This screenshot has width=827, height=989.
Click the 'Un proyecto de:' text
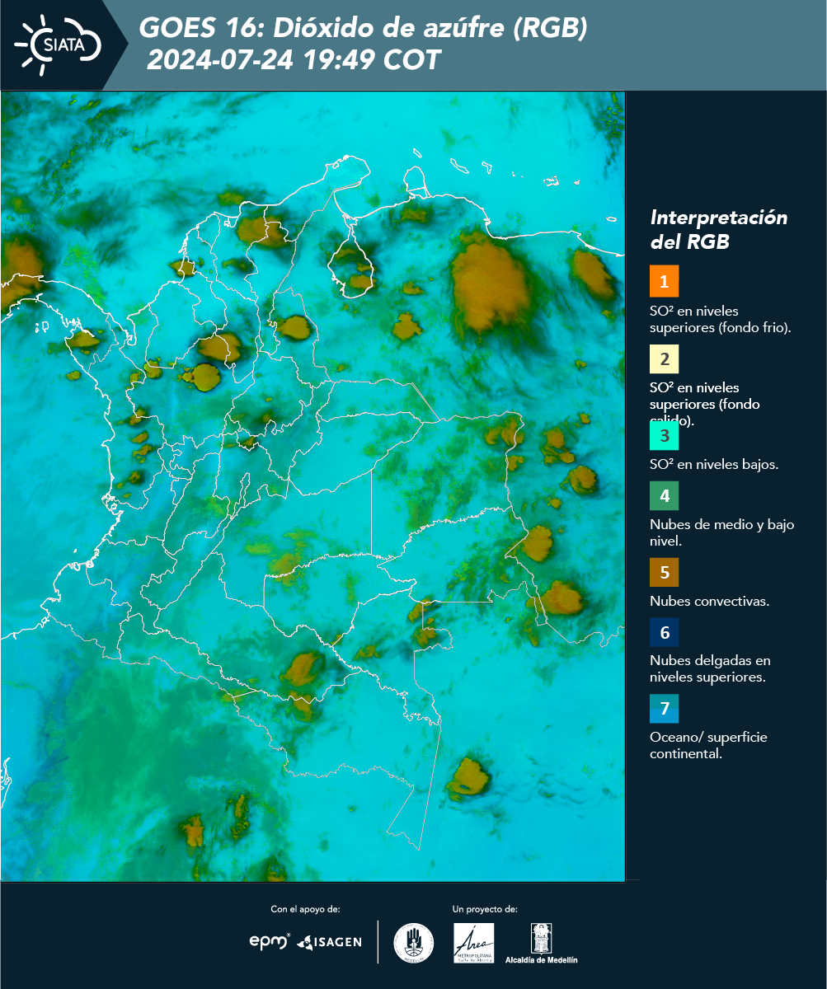tap(485, 909)
